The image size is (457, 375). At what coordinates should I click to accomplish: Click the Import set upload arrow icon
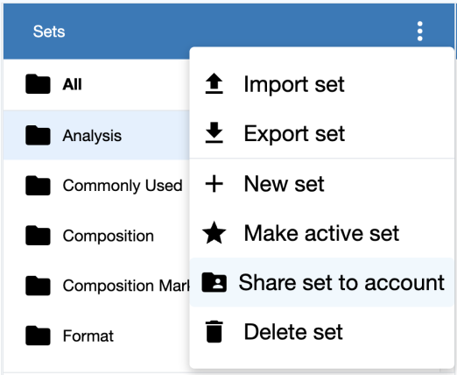214,83
